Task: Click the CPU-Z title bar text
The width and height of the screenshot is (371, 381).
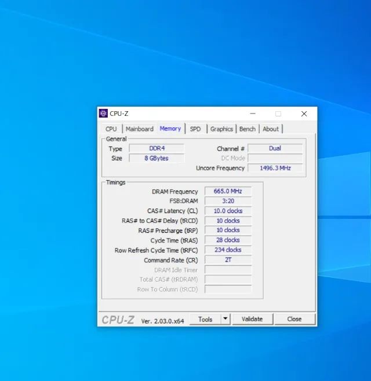Action: 119,113
